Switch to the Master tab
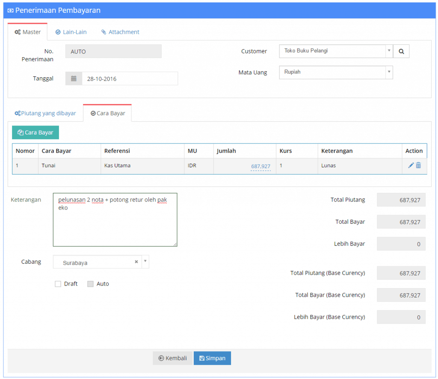The height and width of the screenshot is (379, 438). pos(28,32)
